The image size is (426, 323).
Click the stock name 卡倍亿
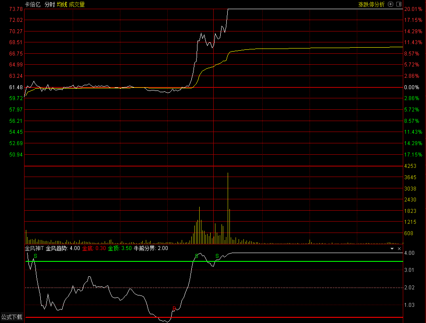click(32, 4)
